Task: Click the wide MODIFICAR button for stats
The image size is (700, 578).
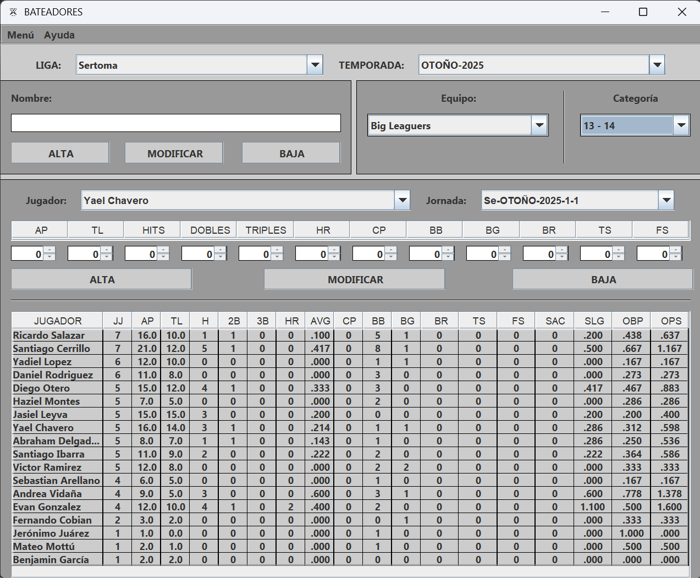Action: pyautogui.click(x=355, y=279)
